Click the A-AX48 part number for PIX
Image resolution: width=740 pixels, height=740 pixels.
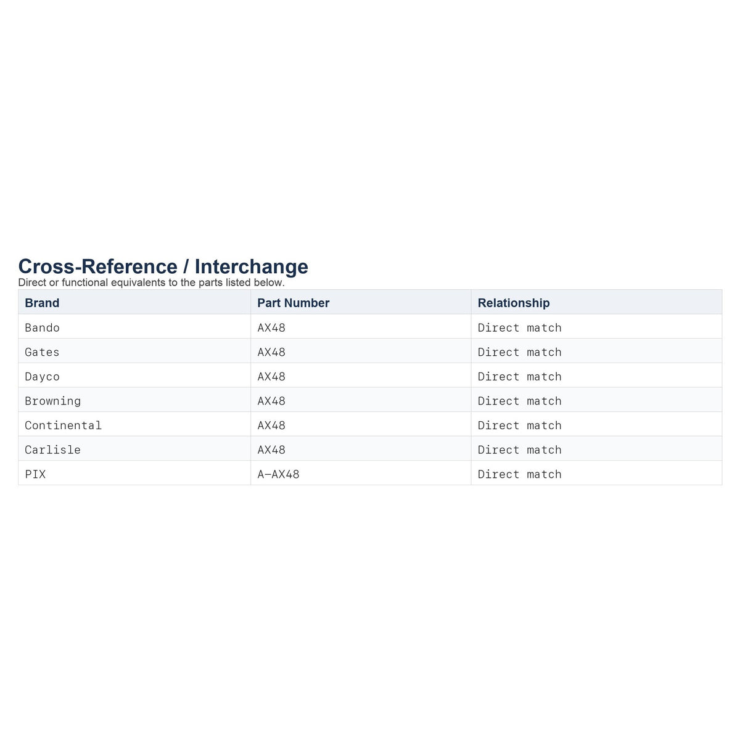(x=278, y=474)
